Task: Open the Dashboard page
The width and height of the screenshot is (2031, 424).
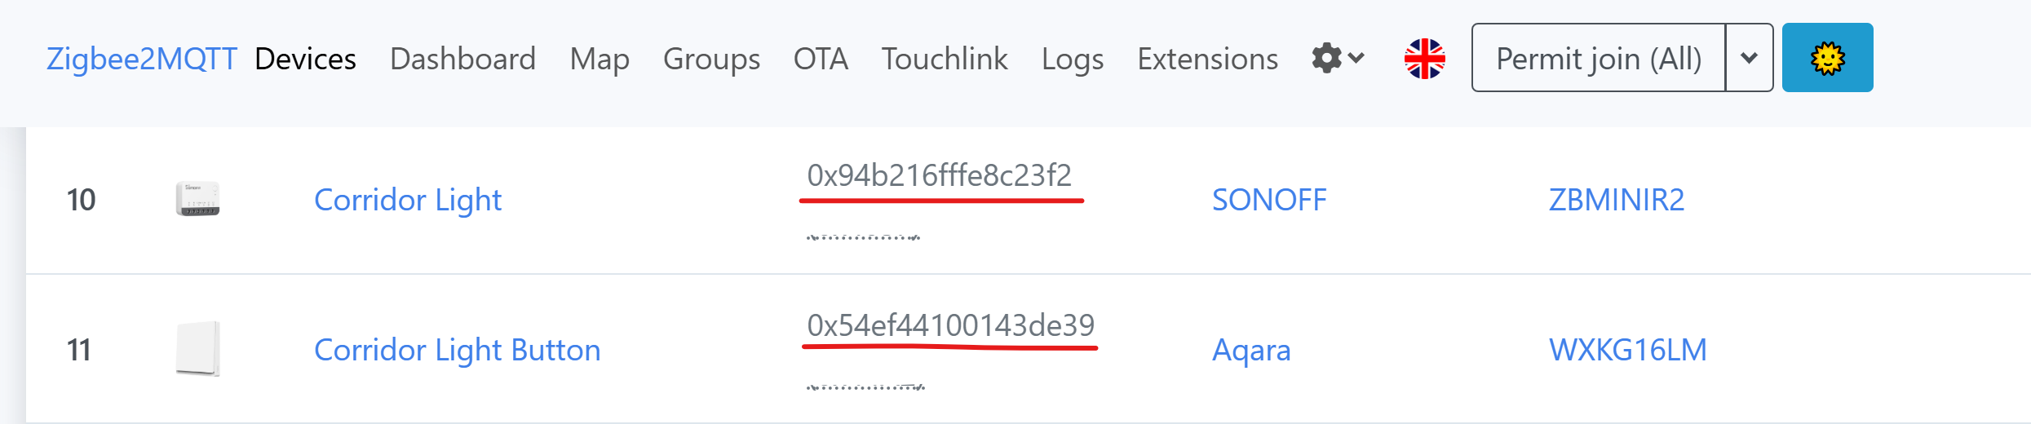Action: 462,59
